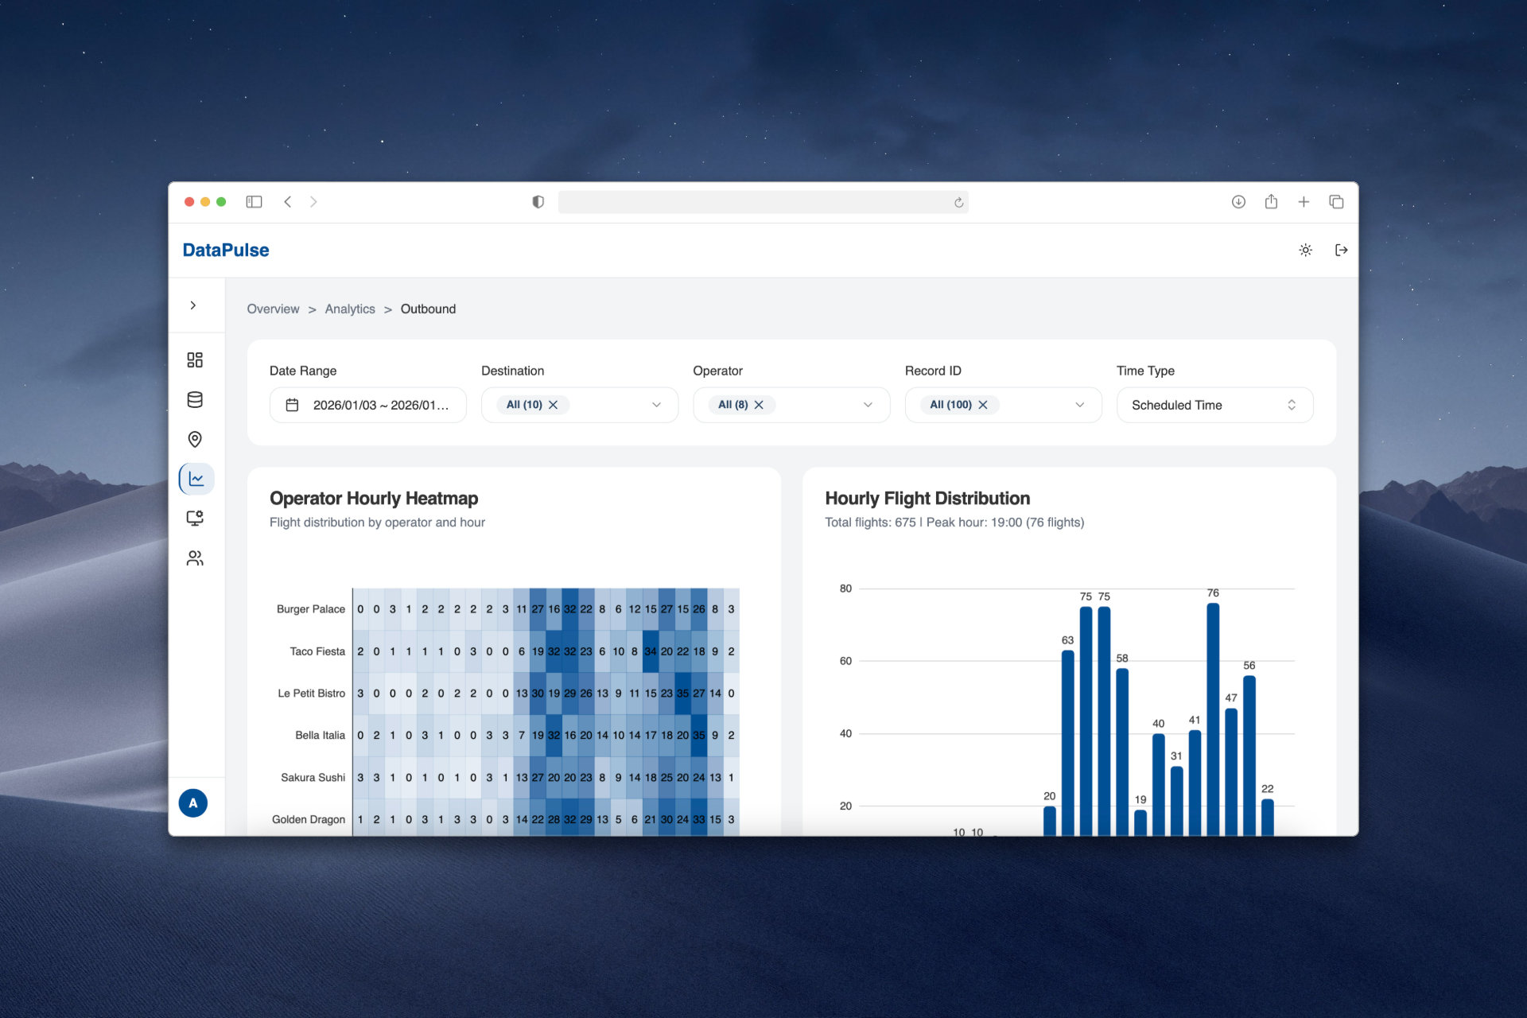
Task: Open the dashboard grid icon in sidebar
Action: (195, 360)
